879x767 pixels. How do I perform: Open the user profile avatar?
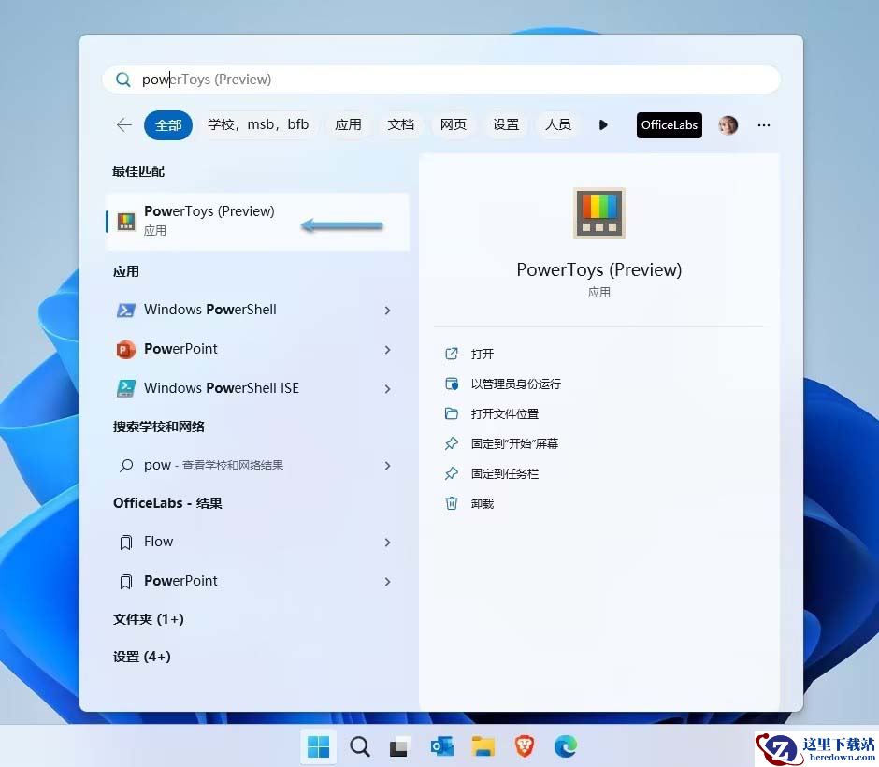pyautogui.click(x=728, y=125)
